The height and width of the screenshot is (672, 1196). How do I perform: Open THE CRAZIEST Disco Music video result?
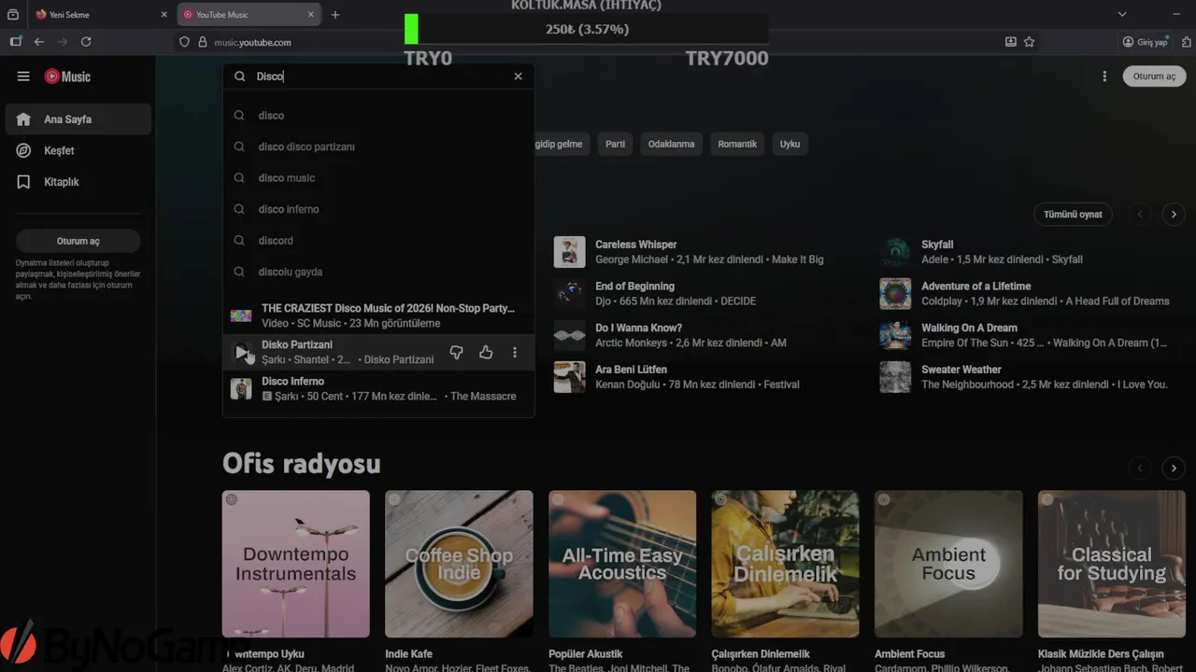[x=378, y=315]
